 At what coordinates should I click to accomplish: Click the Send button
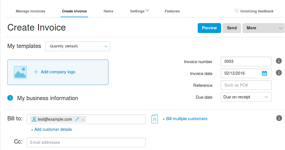point(232,28)
